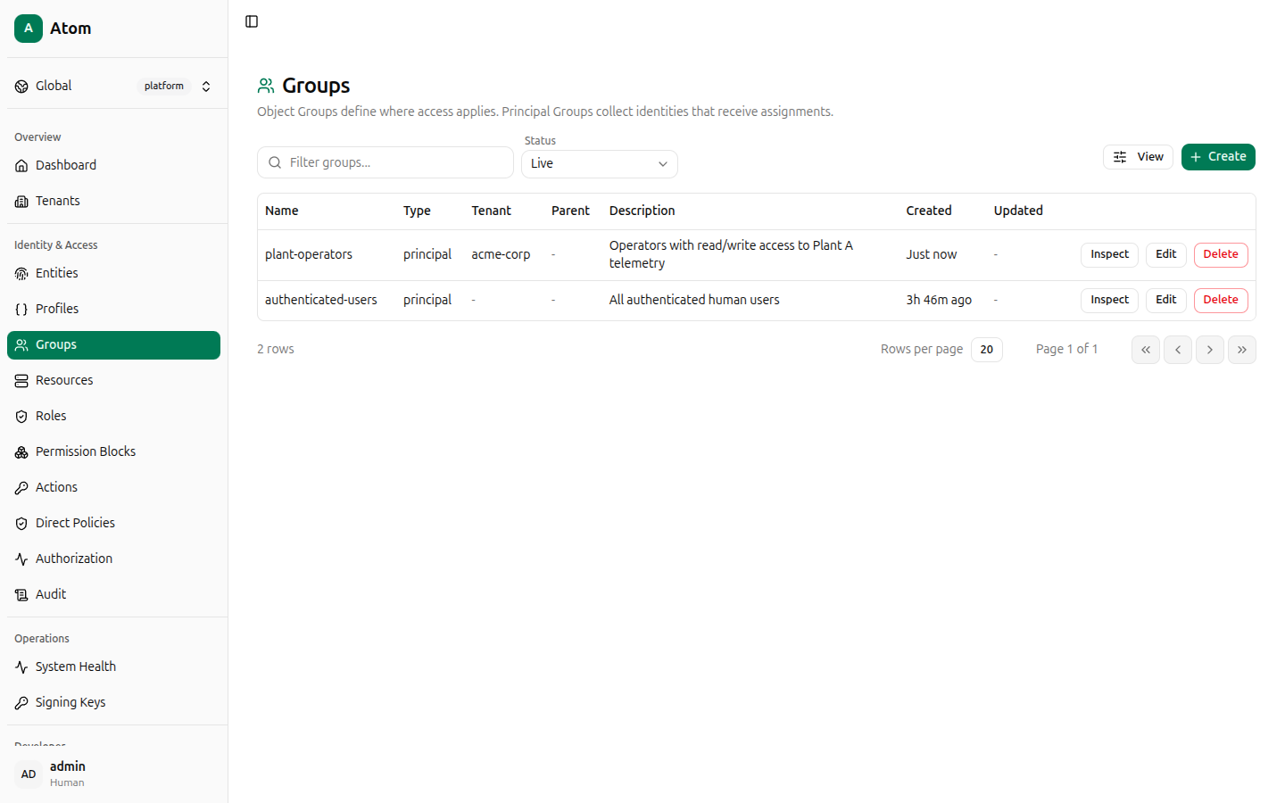This screenshot has height=803, width=1285.
Task: Click the '3h 46m ago' created cell
Action: pyautogui.click(x=939, y=301)
